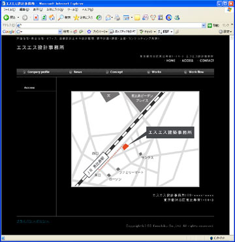
Task: Click the History toolbar icon
Action: tap(99, 18)
